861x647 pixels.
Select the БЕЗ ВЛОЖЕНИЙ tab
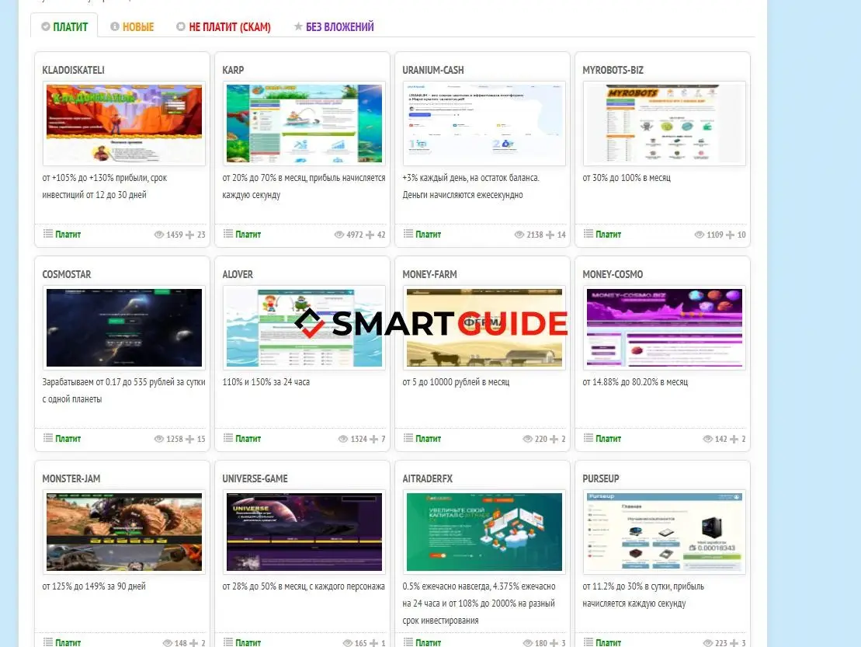[334, 27]
